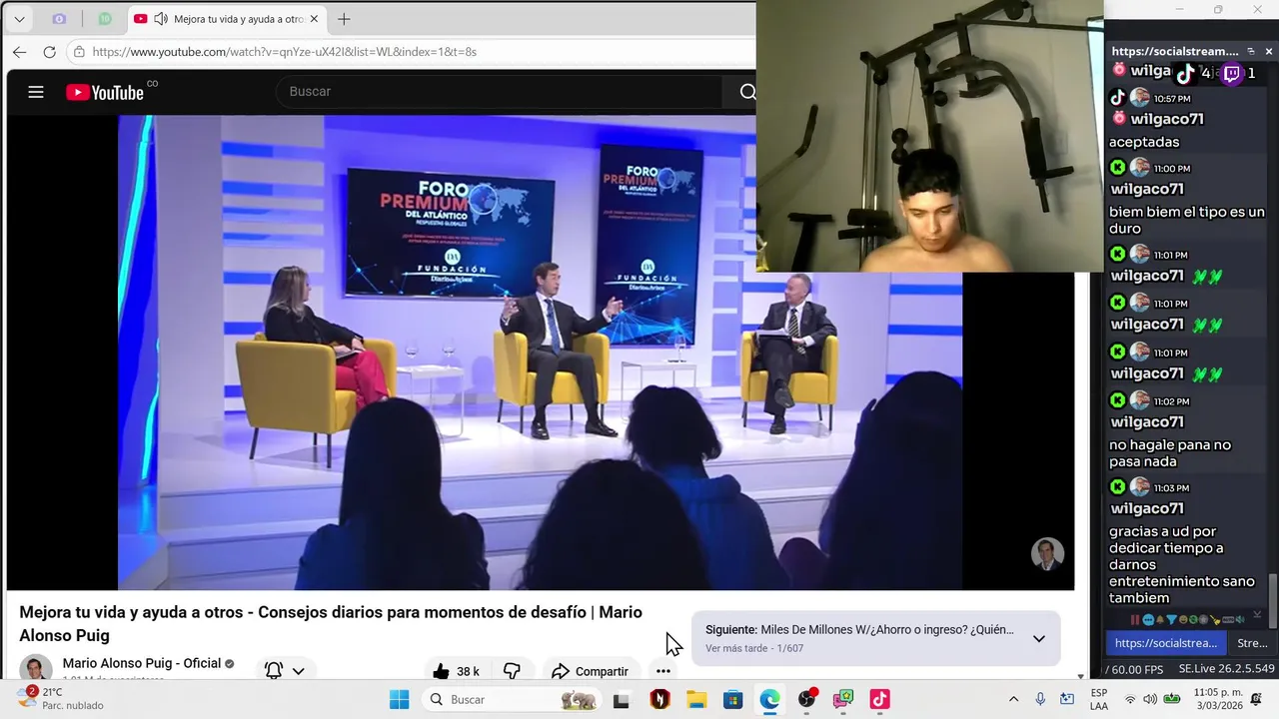Screen dimensions: 1279x719
Task: Open File Explorer from the taskbar
Action: click(x=696, y=699)
